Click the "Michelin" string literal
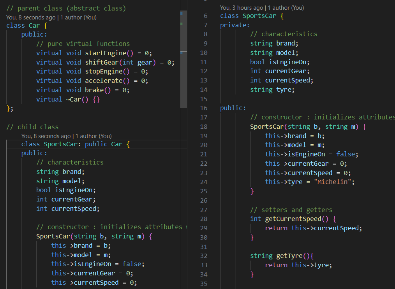The width and height of the screenshot is (395, 289). [332, 182]
